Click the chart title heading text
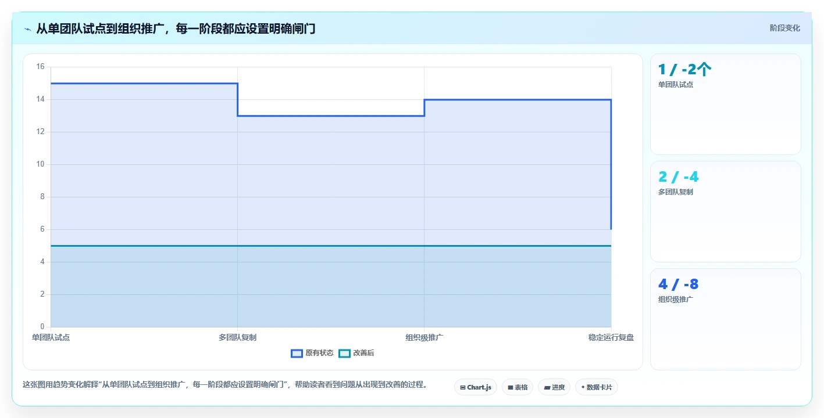Viewport: 824px width, 418px height. pyautogui.click(x=176, y=28)
